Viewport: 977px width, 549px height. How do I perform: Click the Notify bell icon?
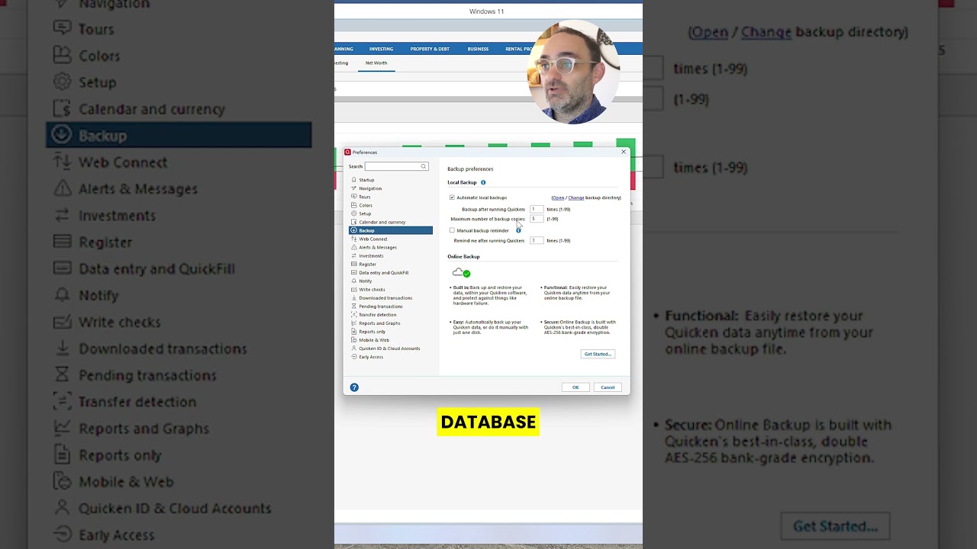(x=353, y=281)
